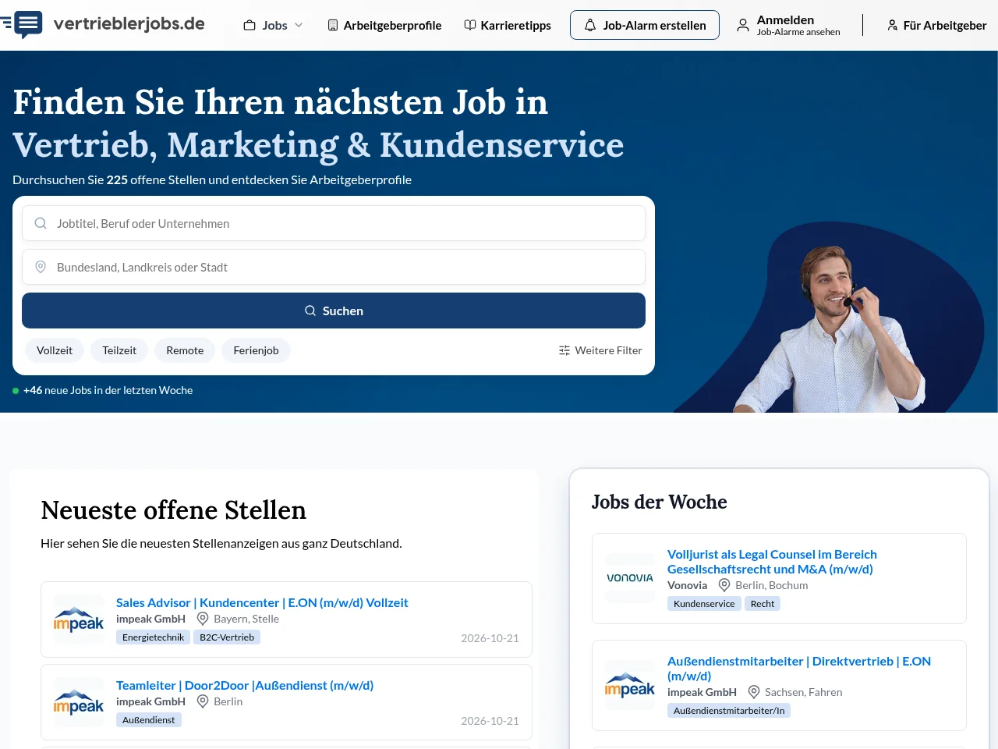Click the user icon next to Anmelden
This screenshot has height=749, width=998.
point(743,25)
